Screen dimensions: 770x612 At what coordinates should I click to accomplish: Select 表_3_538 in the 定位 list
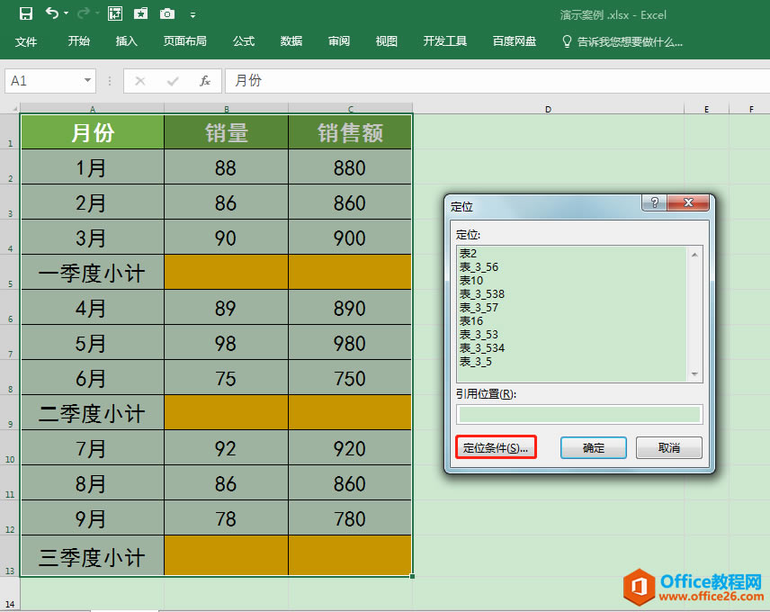click(573, 293)
